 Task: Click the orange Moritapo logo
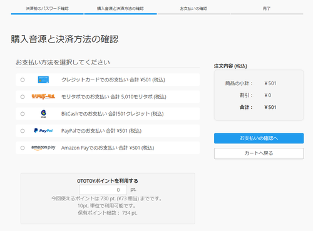click(43, 96)
